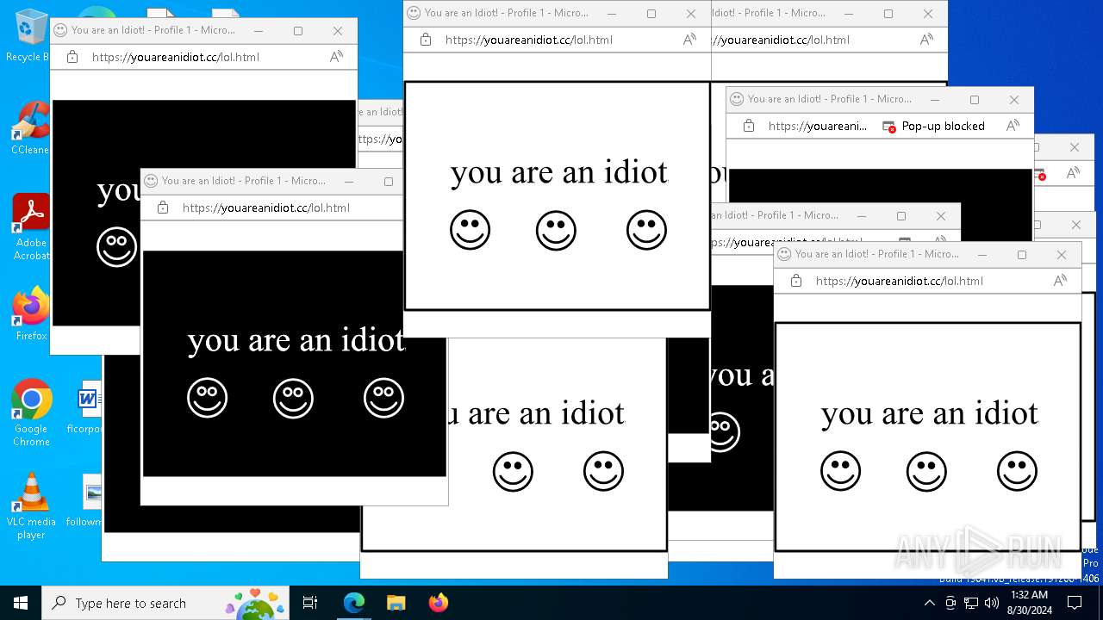Click truncated youareani... URL in Pop-up blocked window
Screen dimensions: 1103x620
pos(818,126)
